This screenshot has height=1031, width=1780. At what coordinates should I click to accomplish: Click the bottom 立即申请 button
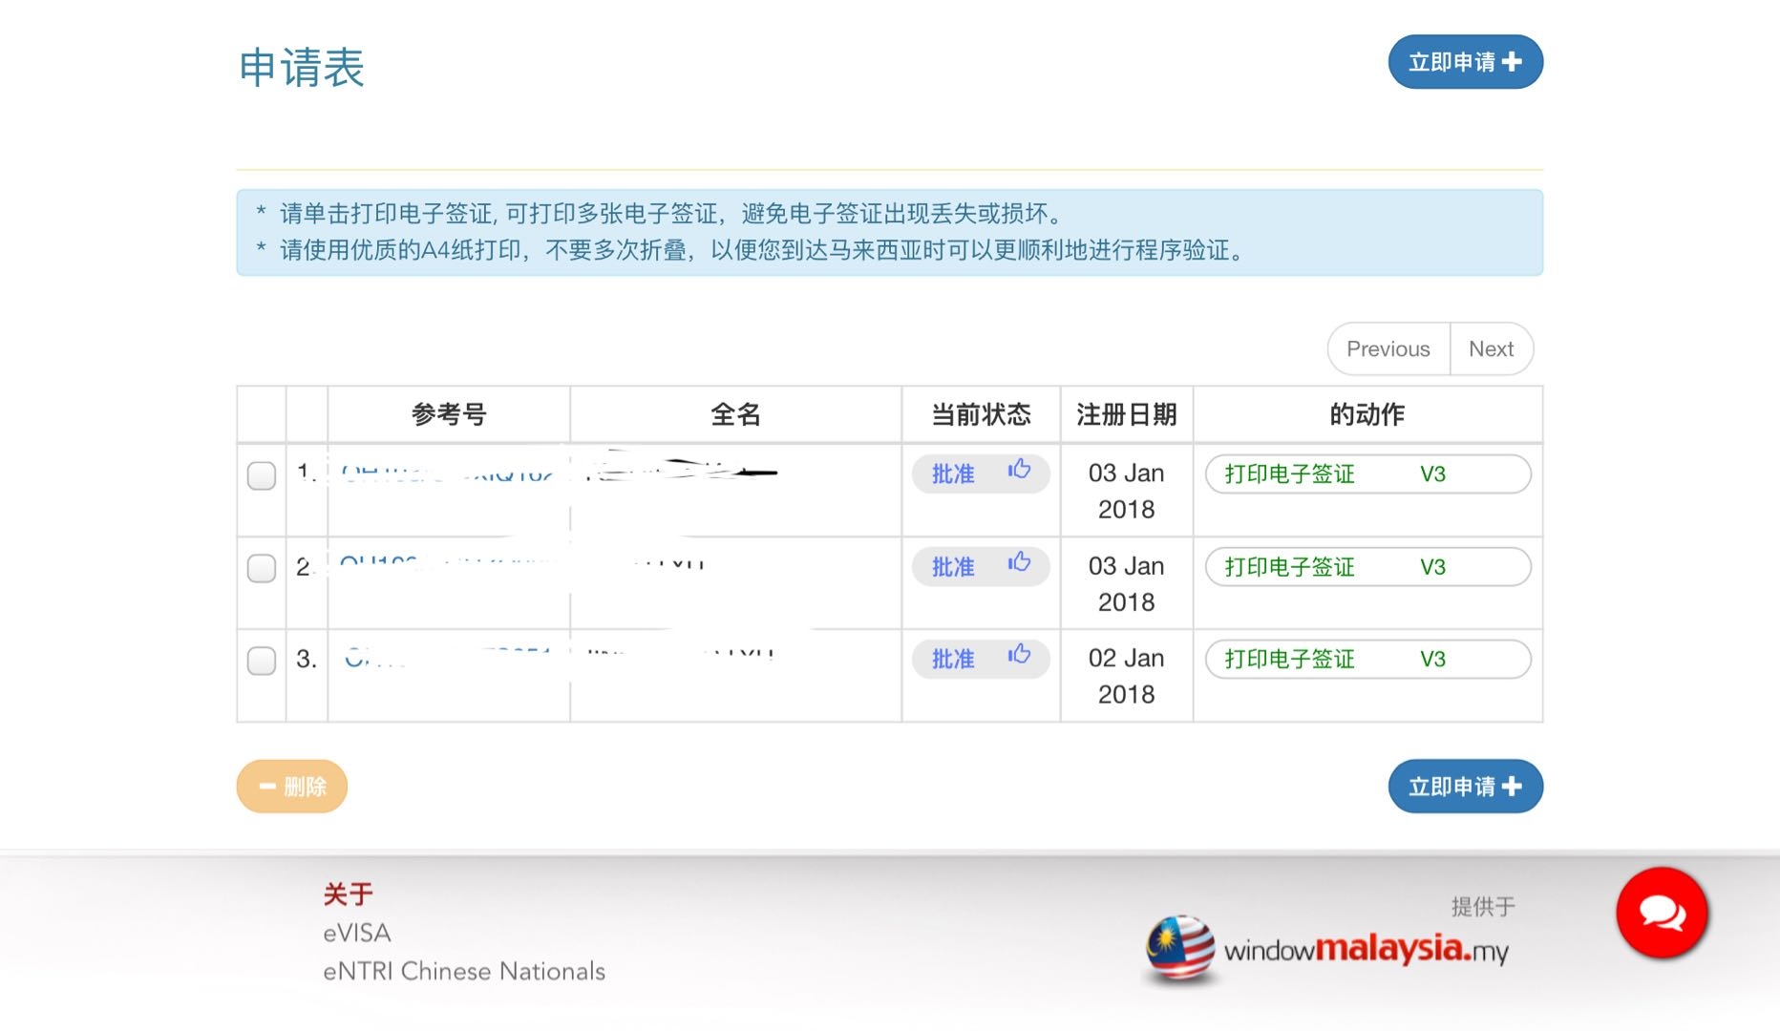click(x=1465, y=787)
